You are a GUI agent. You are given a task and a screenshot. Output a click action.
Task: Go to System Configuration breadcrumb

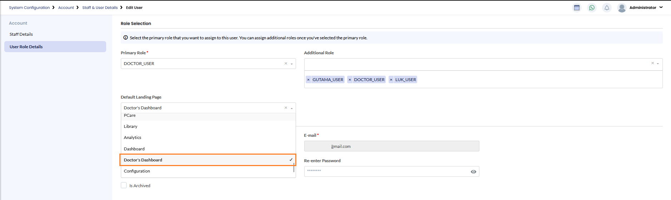[x=29, y=7]
